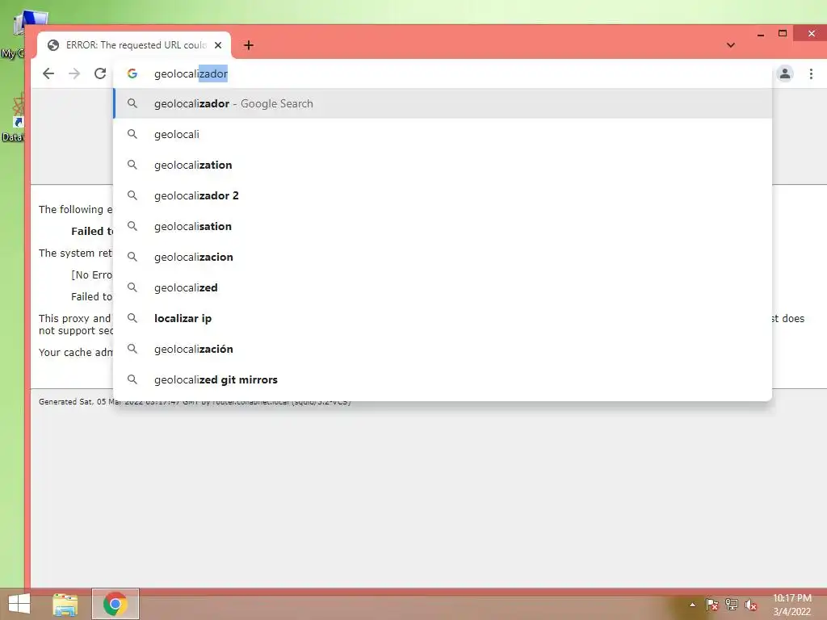
Task: Pick the 'geolocalizacion' suggestion without accent
Action: (x=443, y=257)
